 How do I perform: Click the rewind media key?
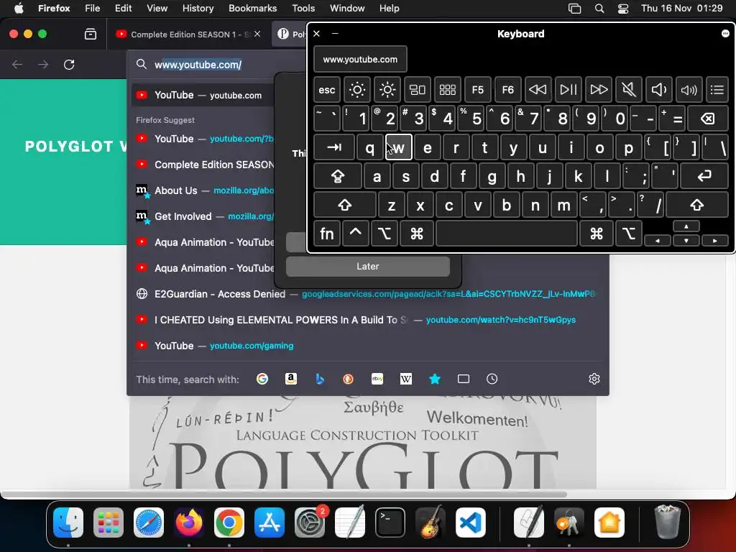[538, 90]
